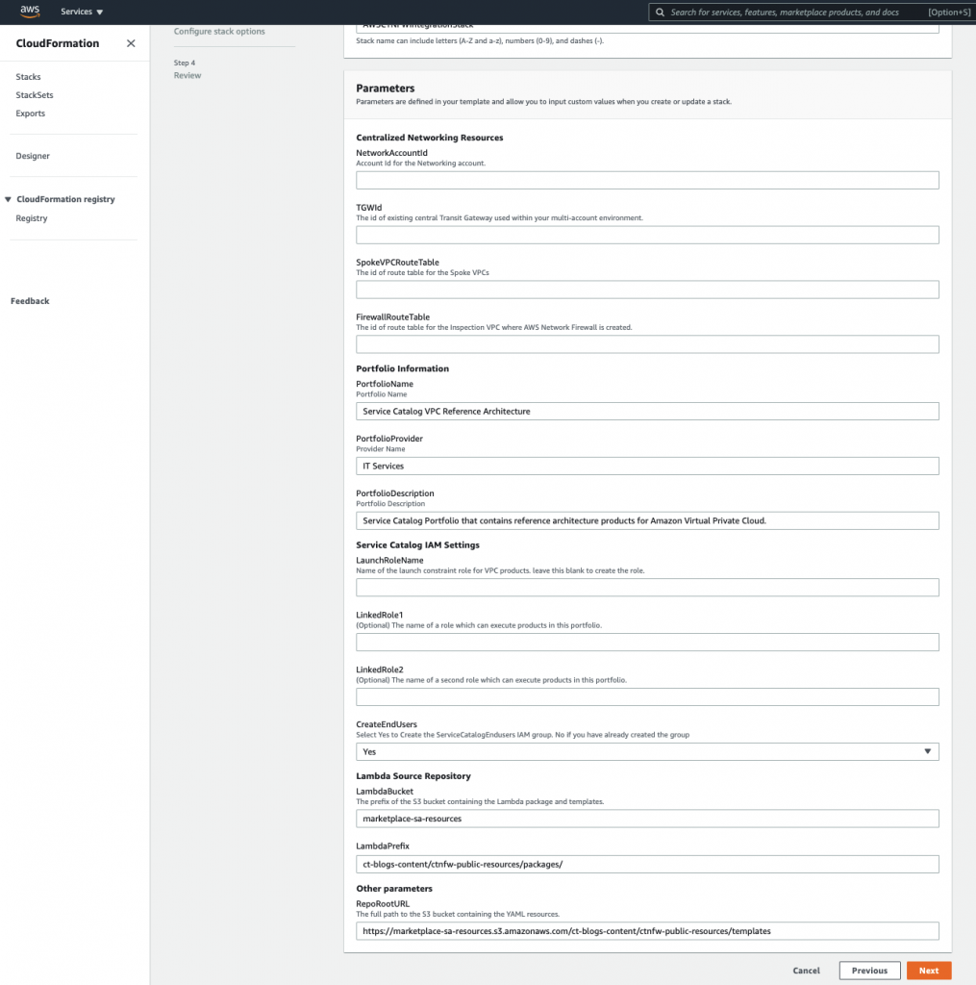View Exports in the sidebar

pos(30,113)
